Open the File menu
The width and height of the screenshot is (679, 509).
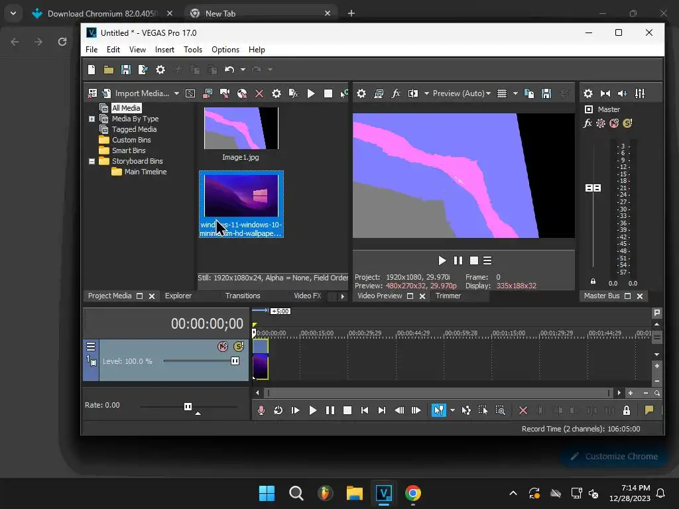pyautogui.click(x=92, y=50)
